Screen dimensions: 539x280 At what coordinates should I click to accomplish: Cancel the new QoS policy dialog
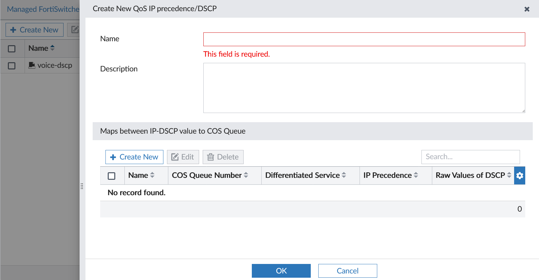click(347, 271)
